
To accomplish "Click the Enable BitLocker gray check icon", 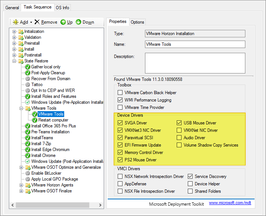I will (x=28, y=173).
